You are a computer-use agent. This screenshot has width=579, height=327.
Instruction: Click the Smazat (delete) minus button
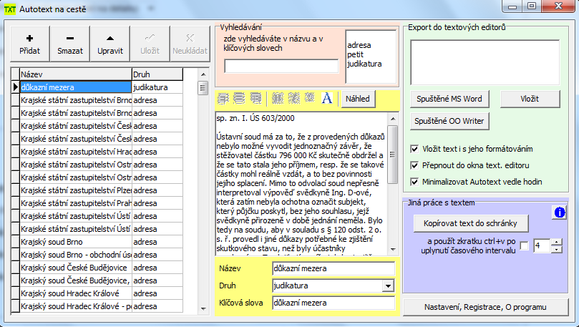point(70,44)
